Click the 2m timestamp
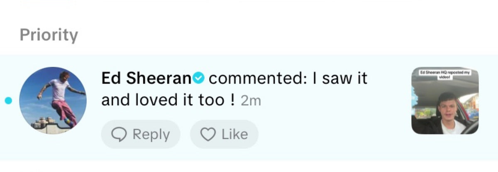Viewport: 498px width, 172px height. (251, 101)
